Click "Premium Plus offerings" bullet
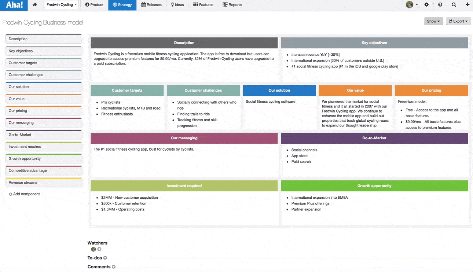This screenshot has width=473, height=272. coord(310,203)
